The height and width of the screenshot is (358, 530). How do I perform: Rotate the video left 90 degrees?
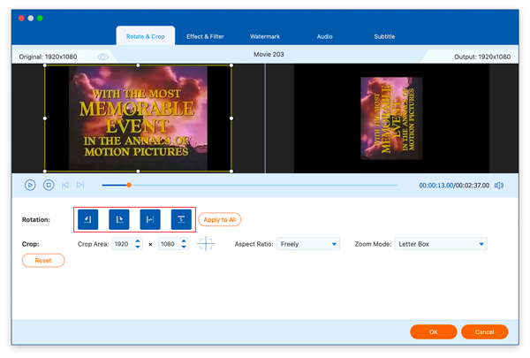click(x=87, y=219)
